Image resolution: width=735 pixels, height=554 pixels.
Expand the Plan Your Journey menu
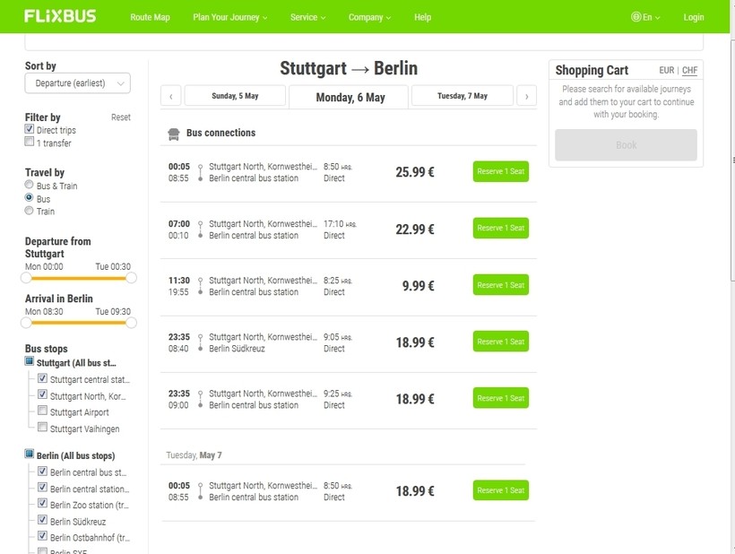coord(229,17)
